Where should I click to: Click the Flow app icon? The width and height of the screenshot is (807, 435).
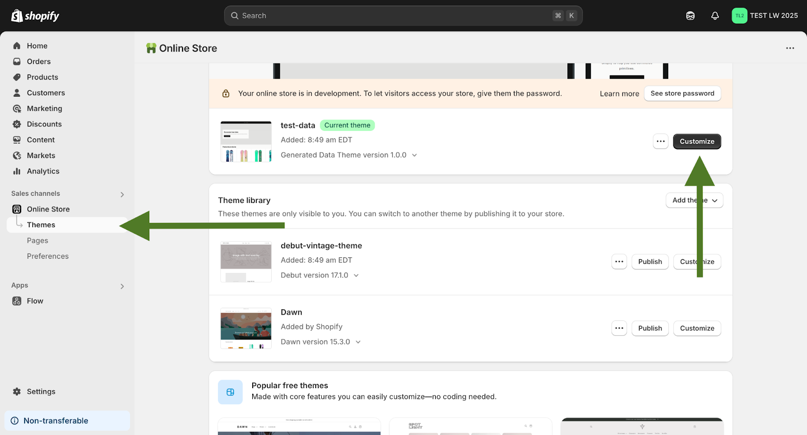point(17,301)
